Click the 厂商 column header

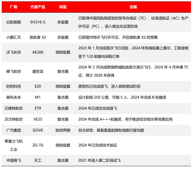(x=14, y=7)
